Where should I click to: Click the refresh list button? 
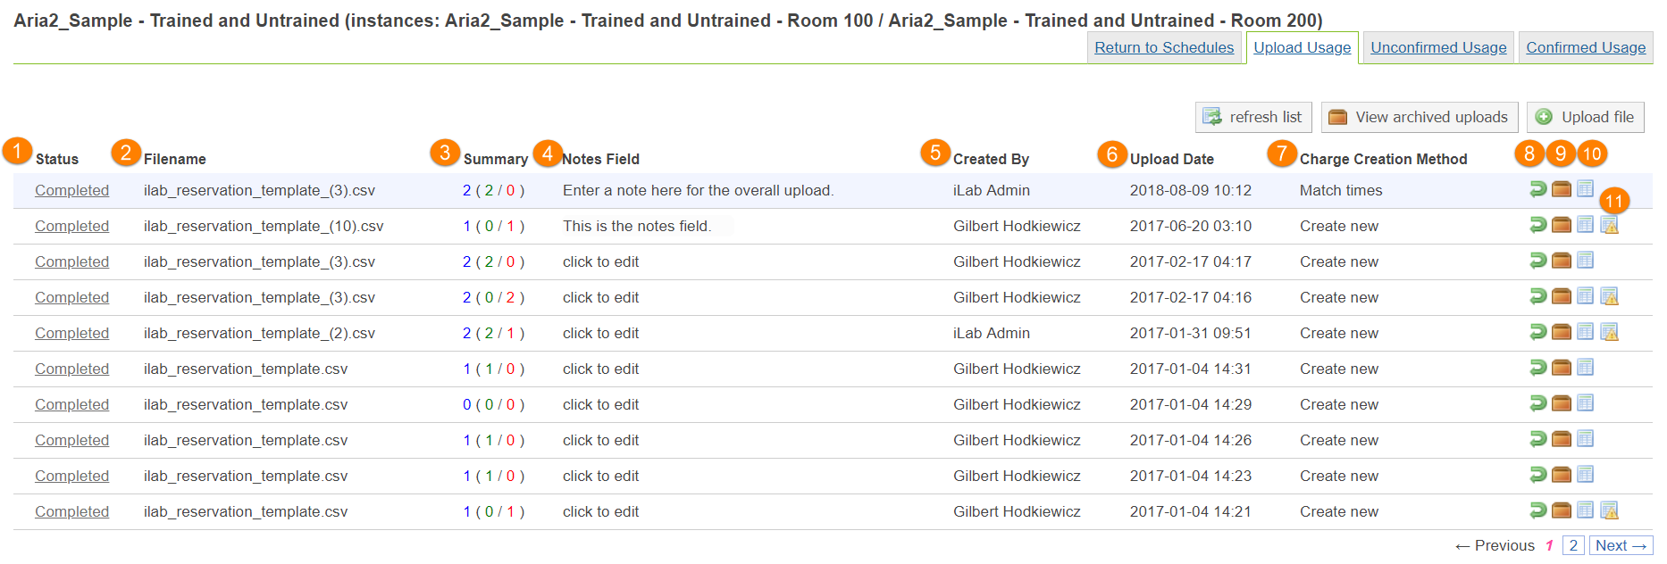point(1253,117)
